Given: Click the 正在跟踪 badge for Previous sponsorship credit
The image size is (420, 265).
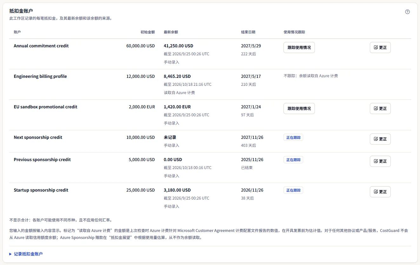Looking at the screenshot, I should coord(293,160).
